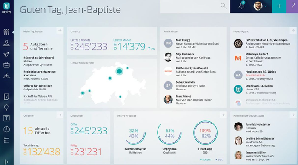The width and height of the screenshot is (298, 165).
Task: Open the briefcase icon in sidebar
Action: click(x=6, y=65)
